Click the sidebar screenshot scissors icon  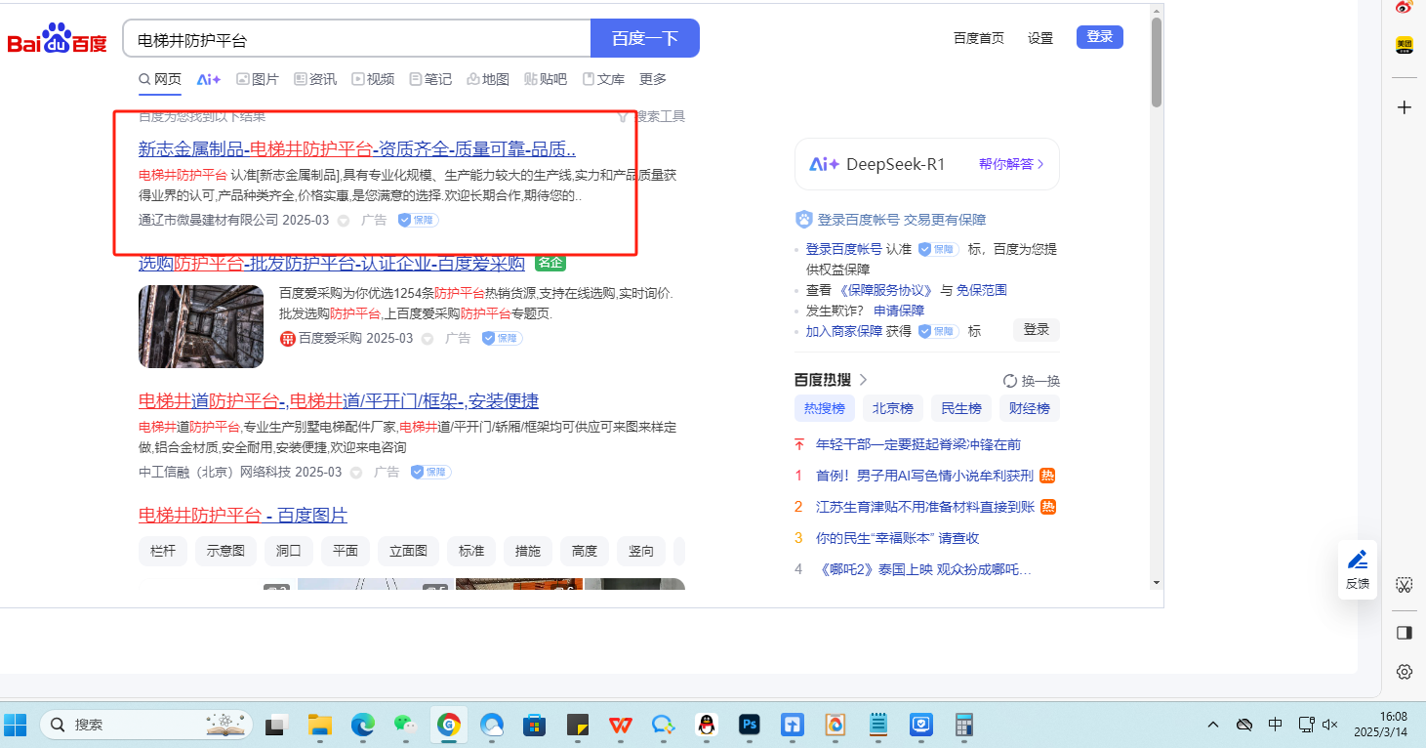click(1405, 585)
